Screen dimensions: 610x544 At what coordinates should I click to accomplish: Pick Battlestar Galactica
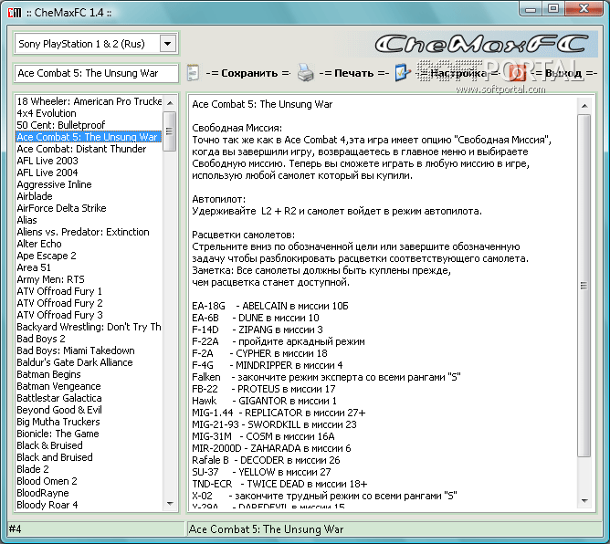coord(89,398)
